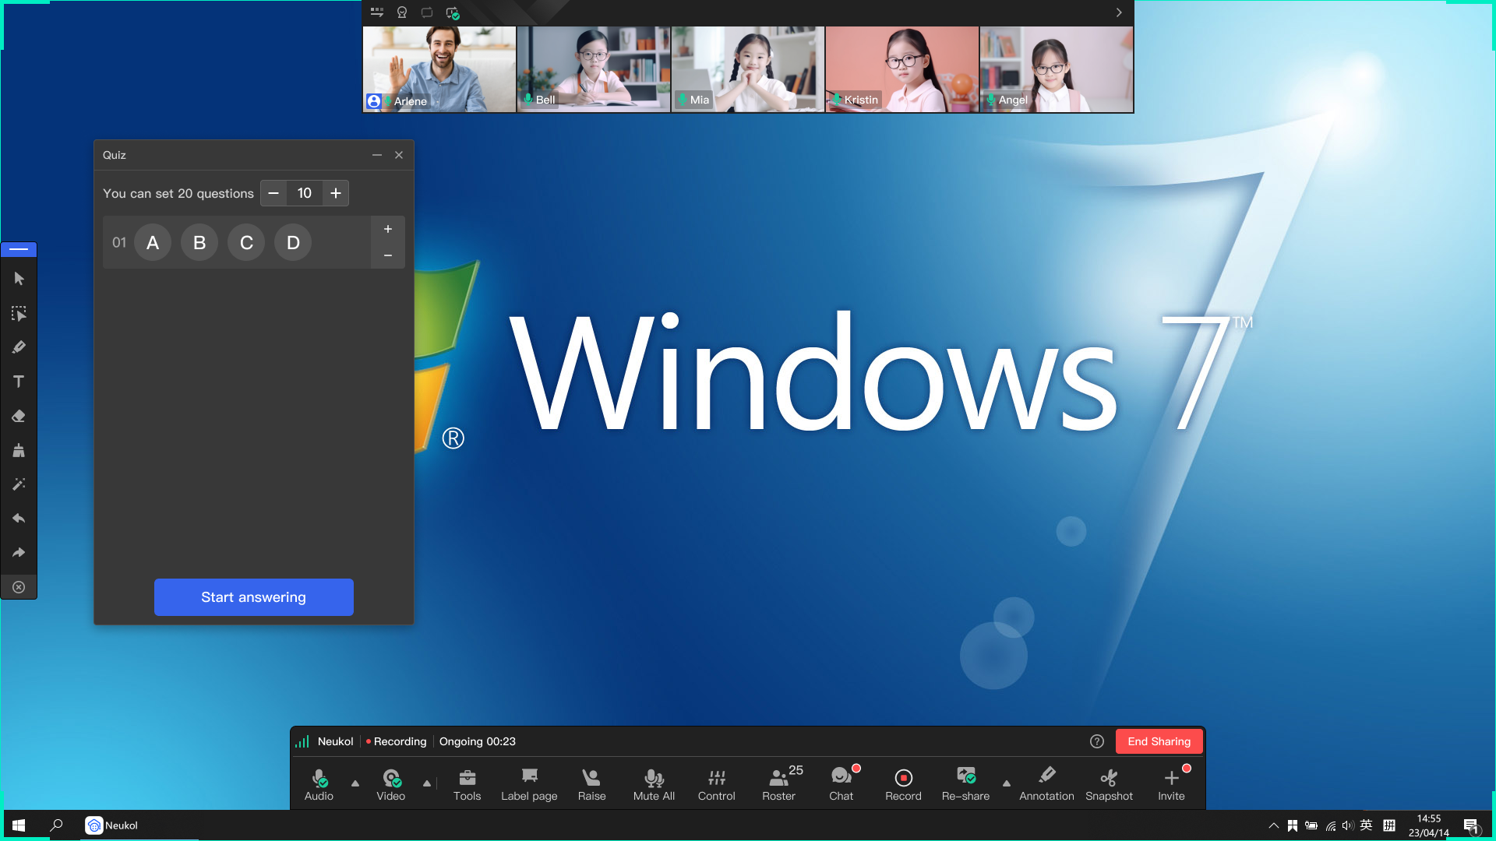Viewport: 1496px width, 841px height.
Task: Toggle the Video camera button
Action: pos(390,783)
